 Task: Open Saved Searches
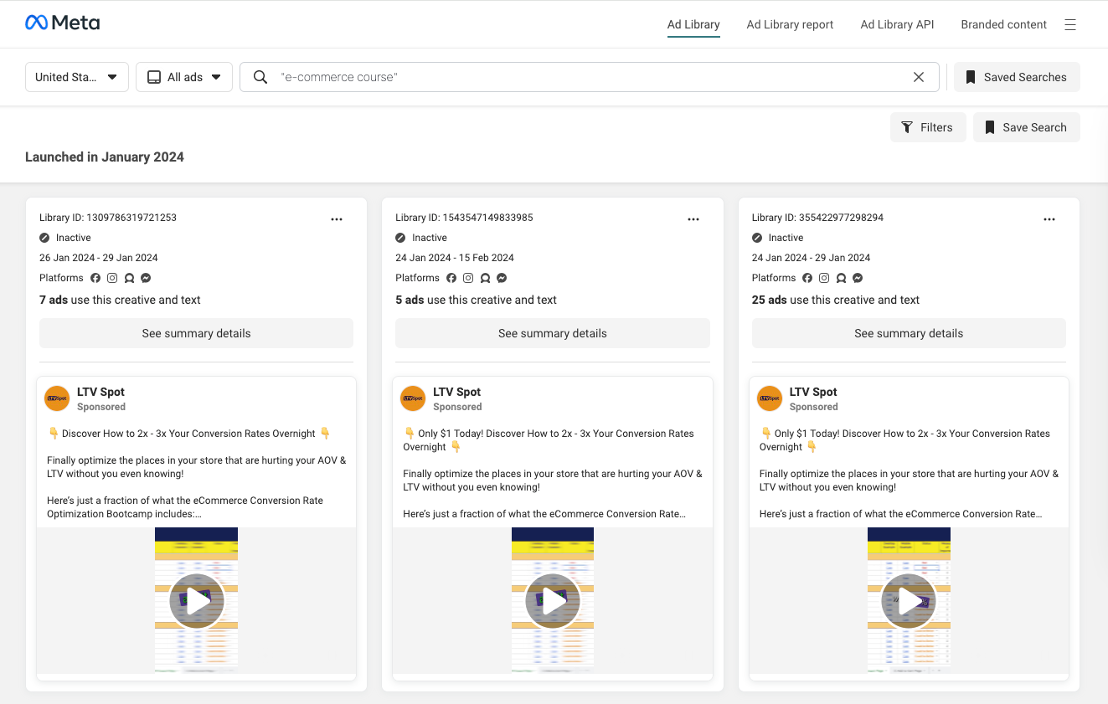coord(1017,77)
